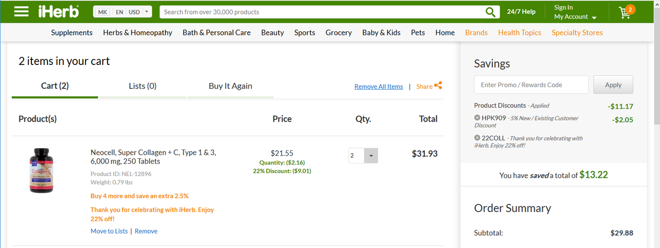660x248 pixels.
Task: Switch to the Buy It Again tab
Action: click(x=230, y=86)
